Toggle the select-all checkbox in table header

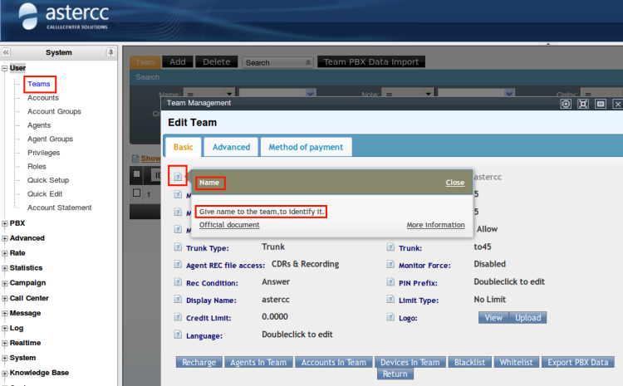(x=137, y=174)
